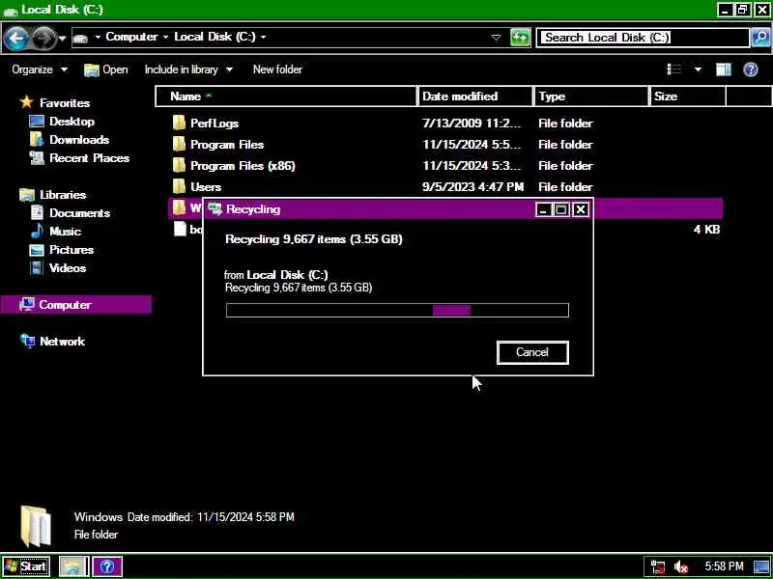This screenshot has height=579, width=773.
Task: Refresh the Local Disk view
Action: click(520, 38)
